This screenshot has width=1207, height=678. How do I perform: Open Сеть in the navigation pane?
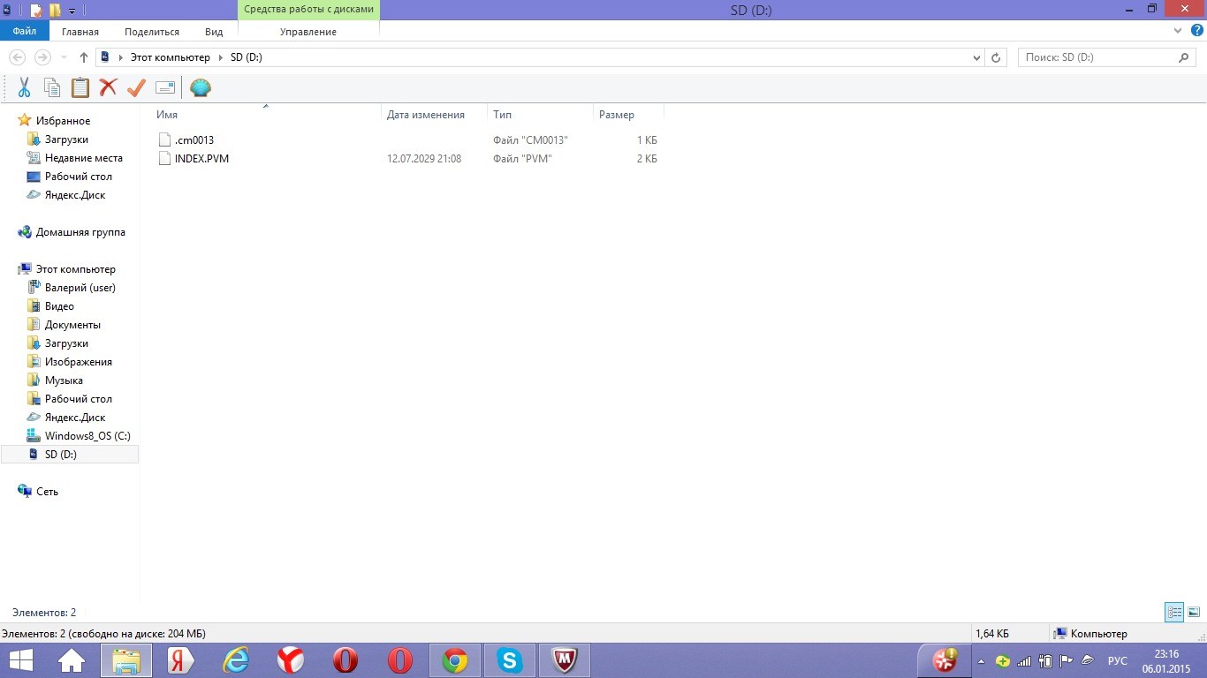[47, 492]
